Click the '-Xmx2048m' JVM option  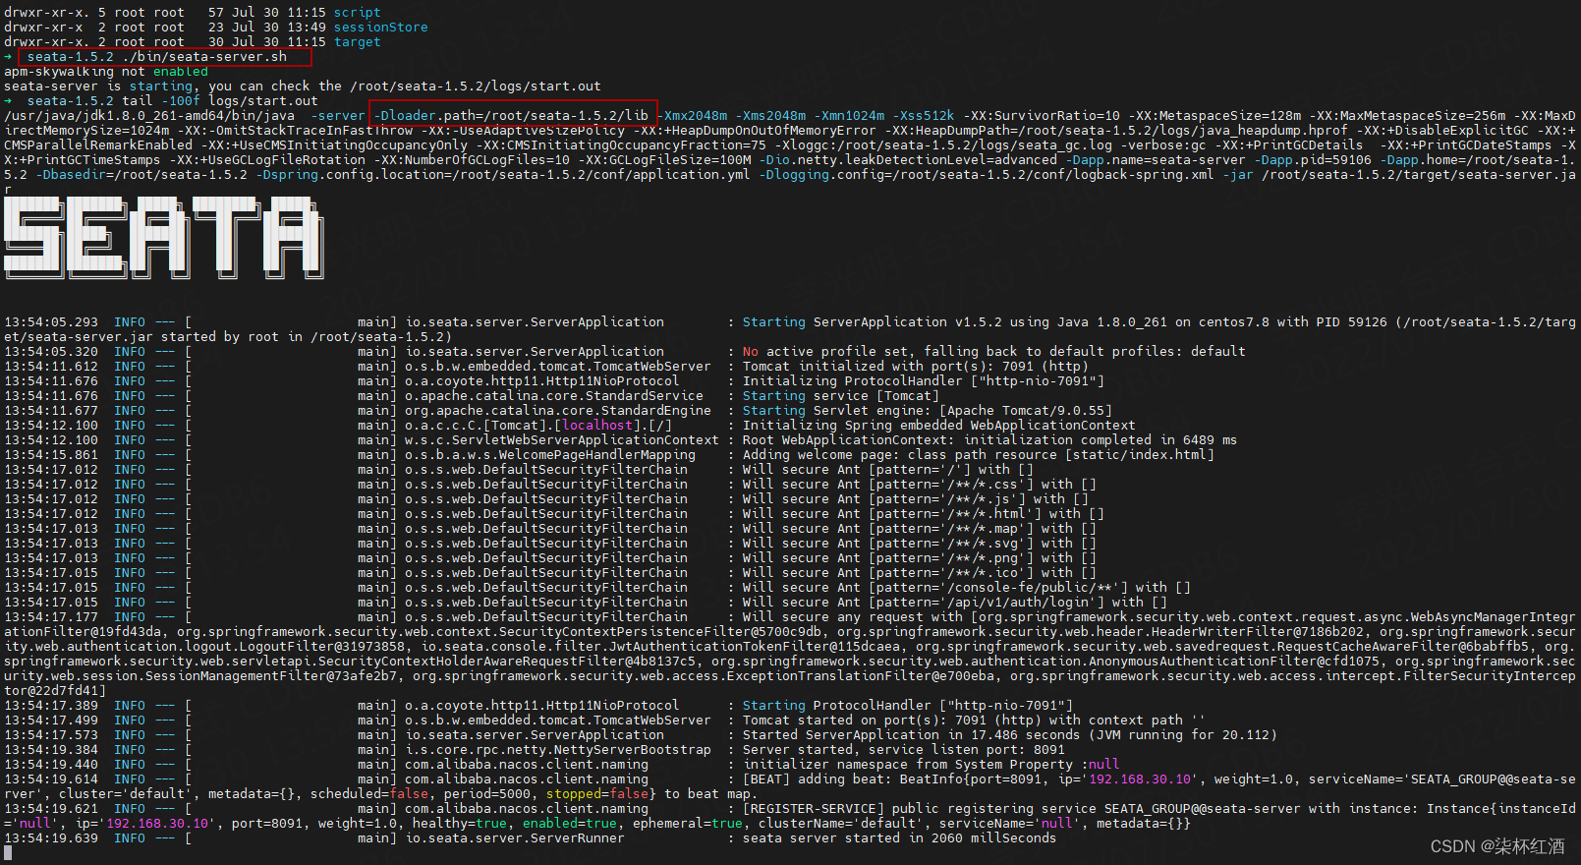692,116
